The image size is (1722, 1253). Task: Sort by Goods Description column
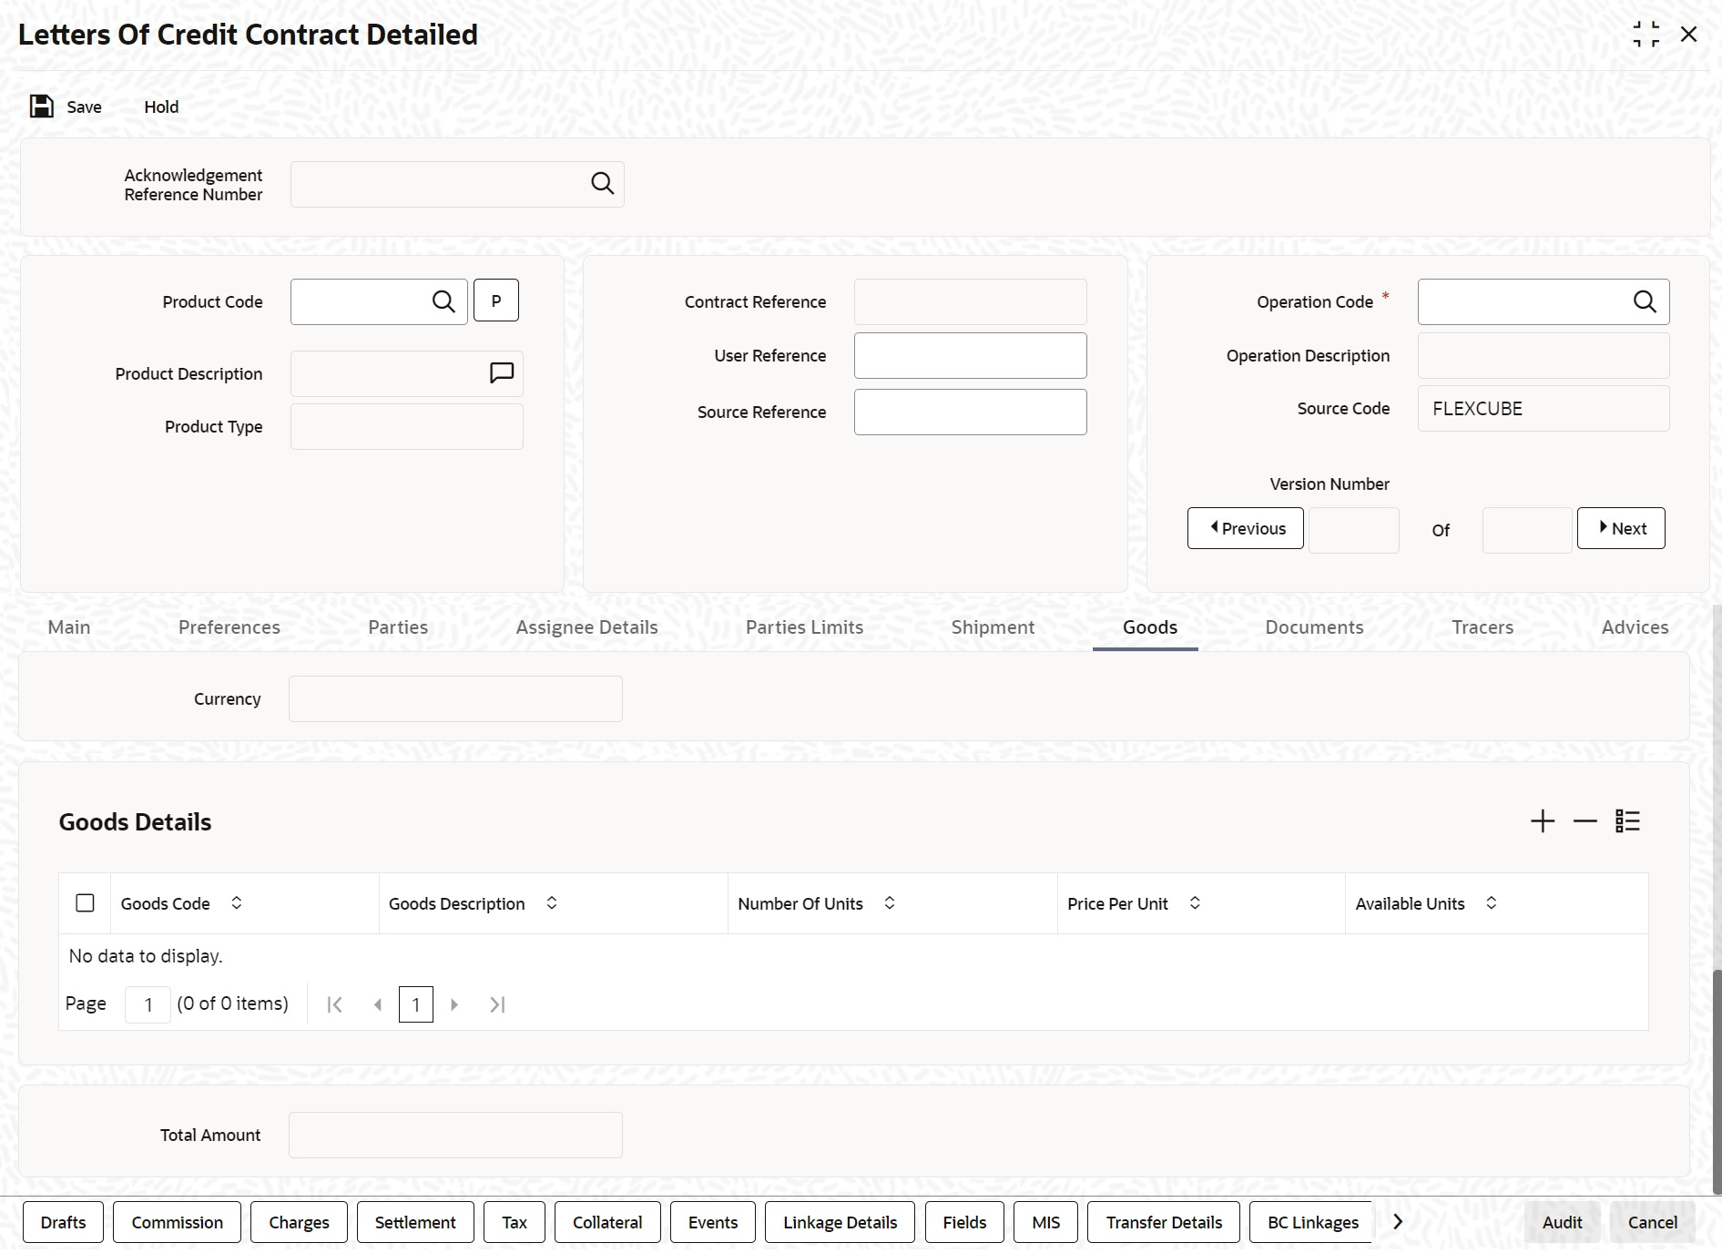(x=552, y=902)
